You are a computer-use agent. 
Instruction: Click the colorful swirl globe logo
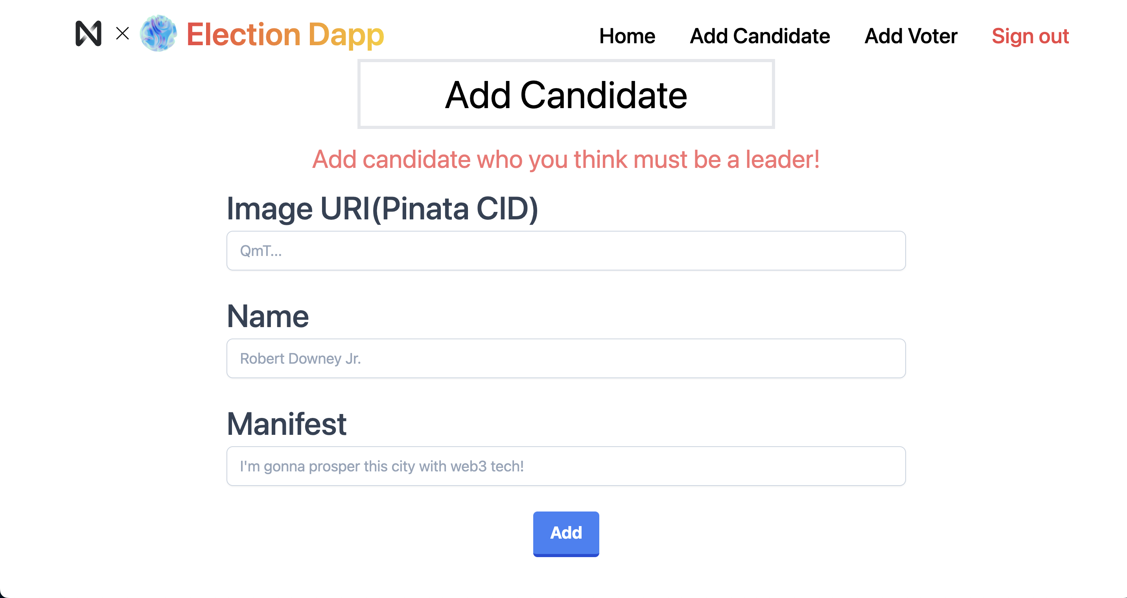(158, 33)
